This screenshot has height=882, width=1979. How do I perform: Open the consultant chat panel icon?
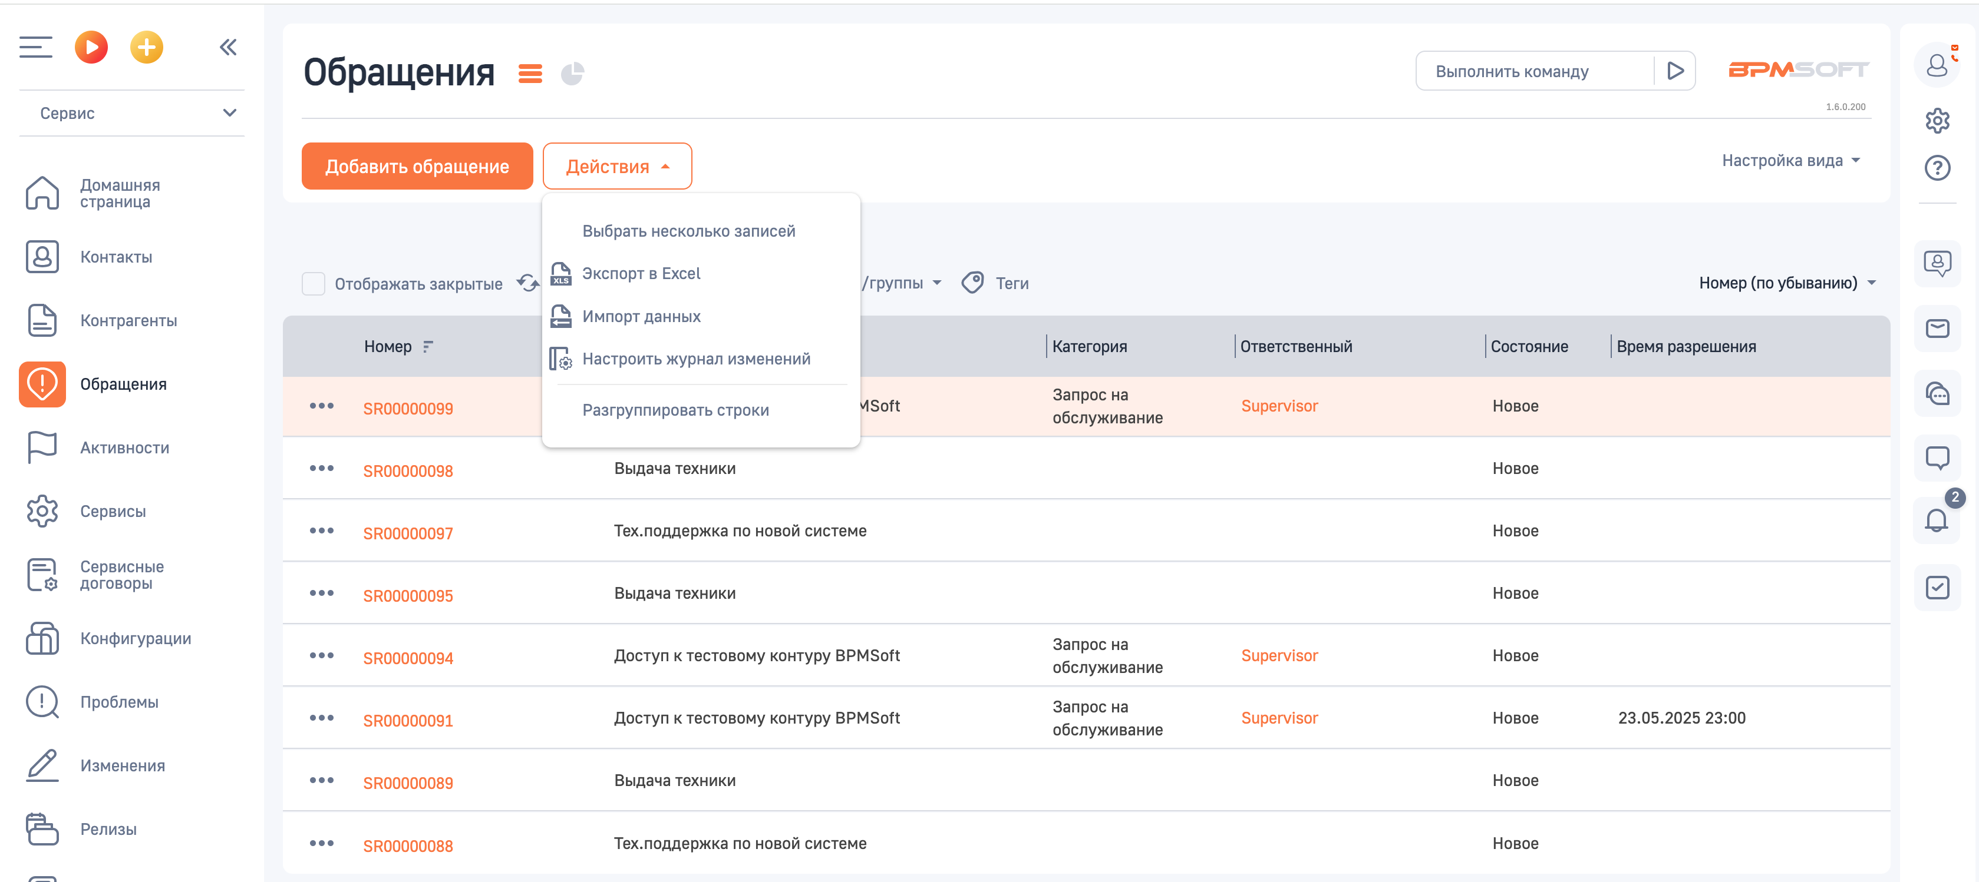coord(1937,263)
